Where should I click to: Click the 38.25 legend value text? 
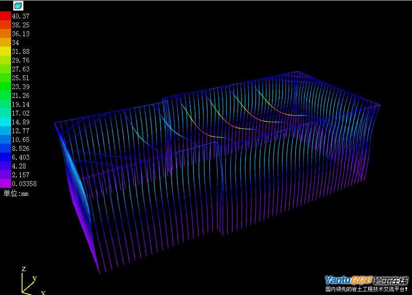(21, 25)
